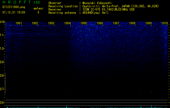
Task: Click the version number 1.0.0
Action: tap(36, 2)
